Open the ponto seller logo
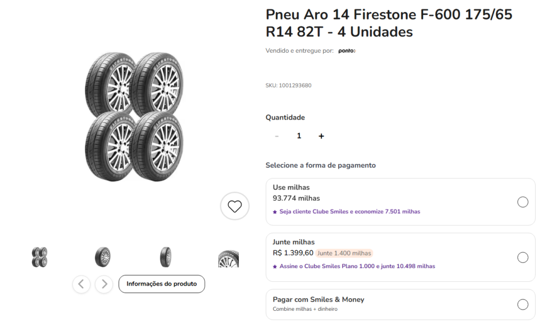 pyautogui.click(x=346, y=51)
